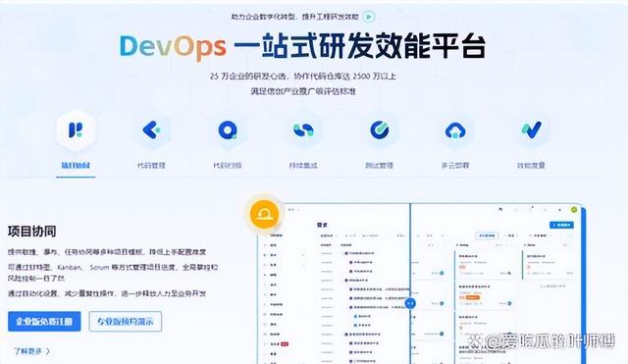Open the 代码扫描 circular scan icon
This screenshot has width=628, height=364.
click(228, 130)
